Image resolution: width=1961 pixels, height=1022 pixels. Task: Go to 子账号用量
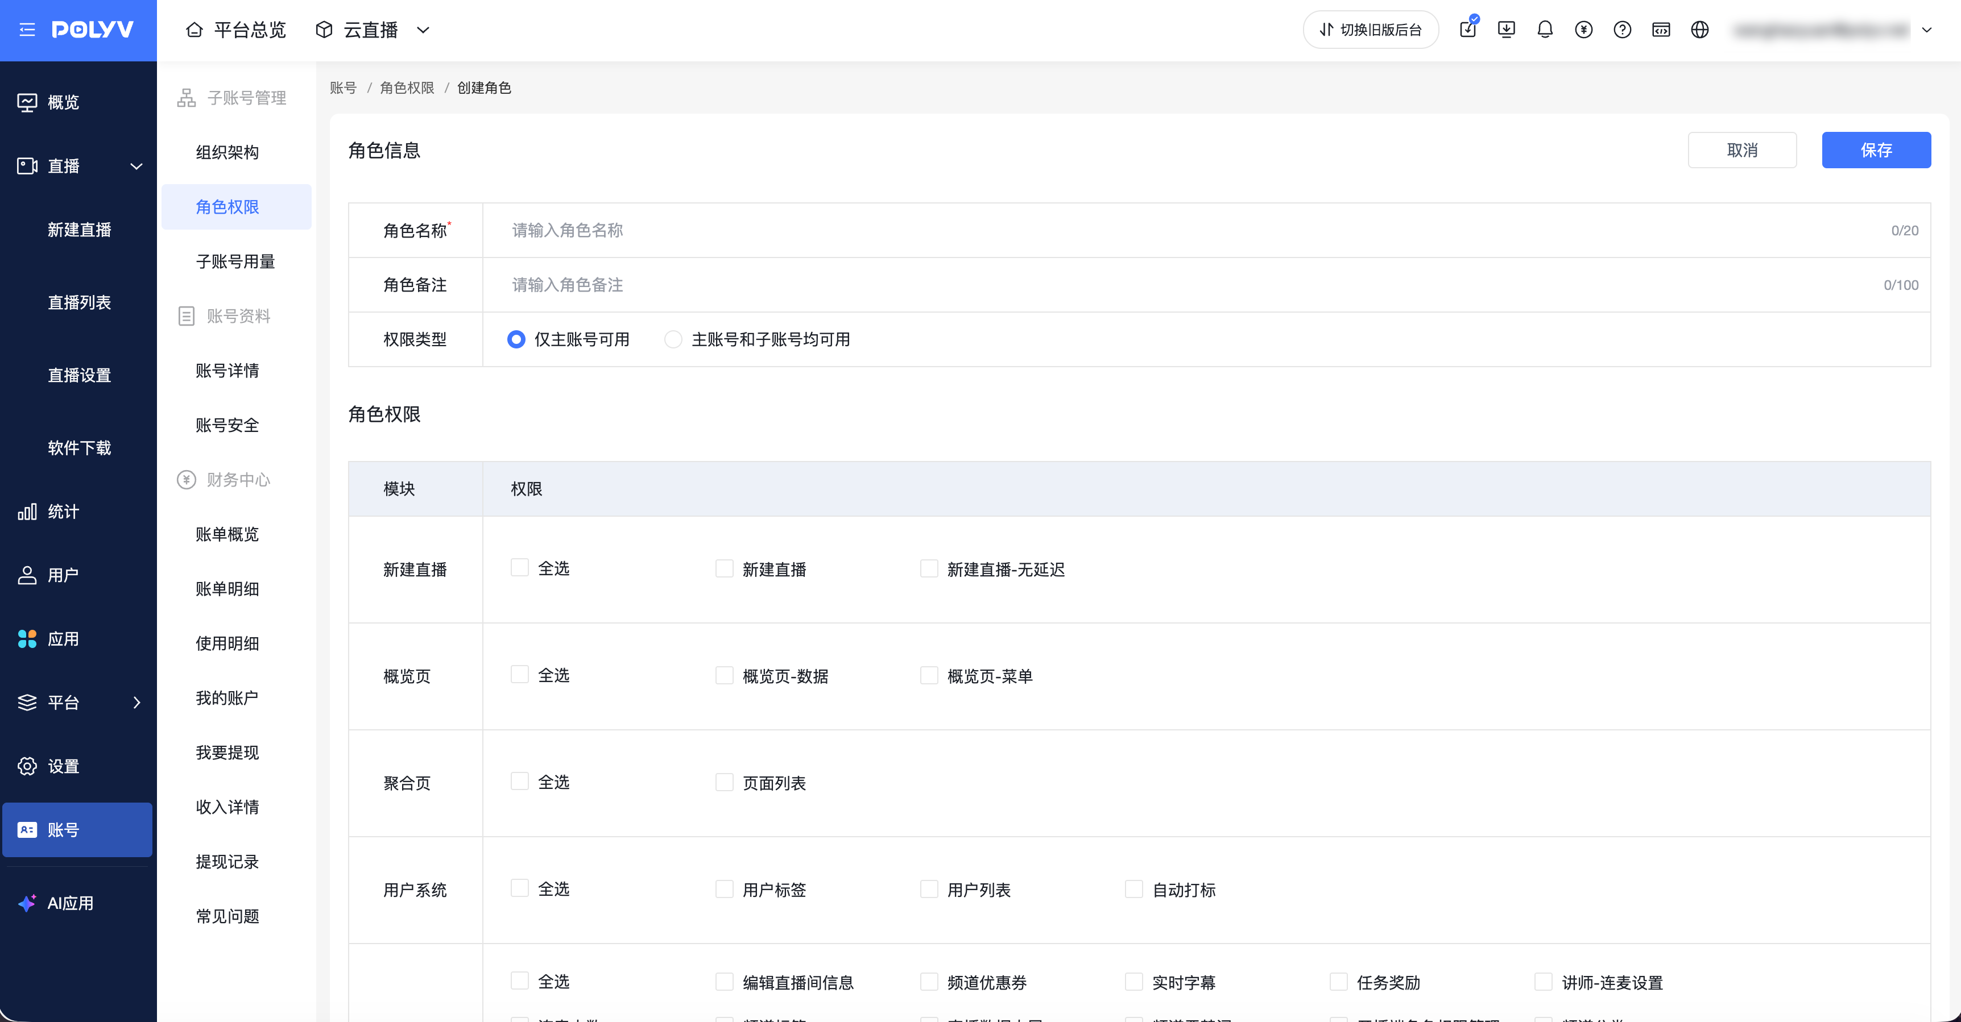(235, 262)
